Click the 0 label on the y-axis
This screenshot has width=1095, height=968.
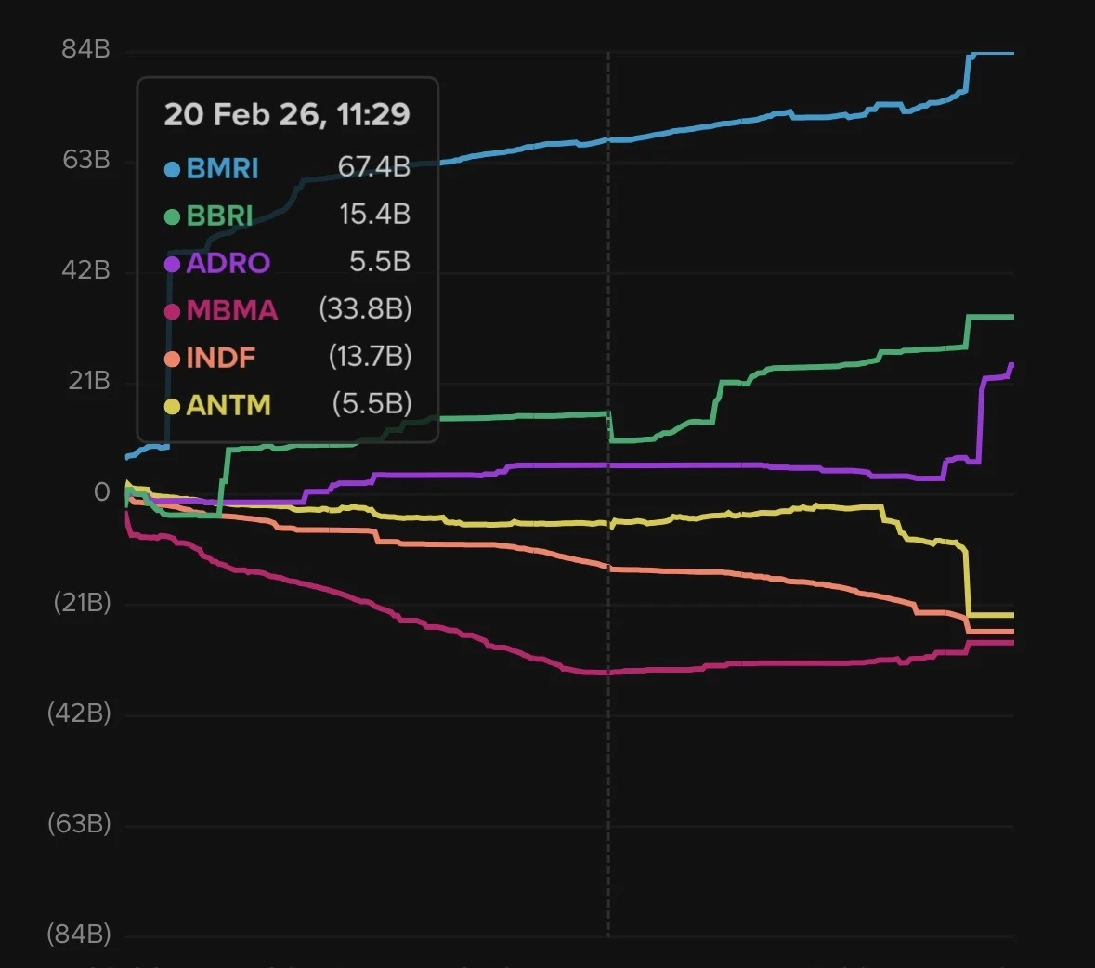point(101,492)
